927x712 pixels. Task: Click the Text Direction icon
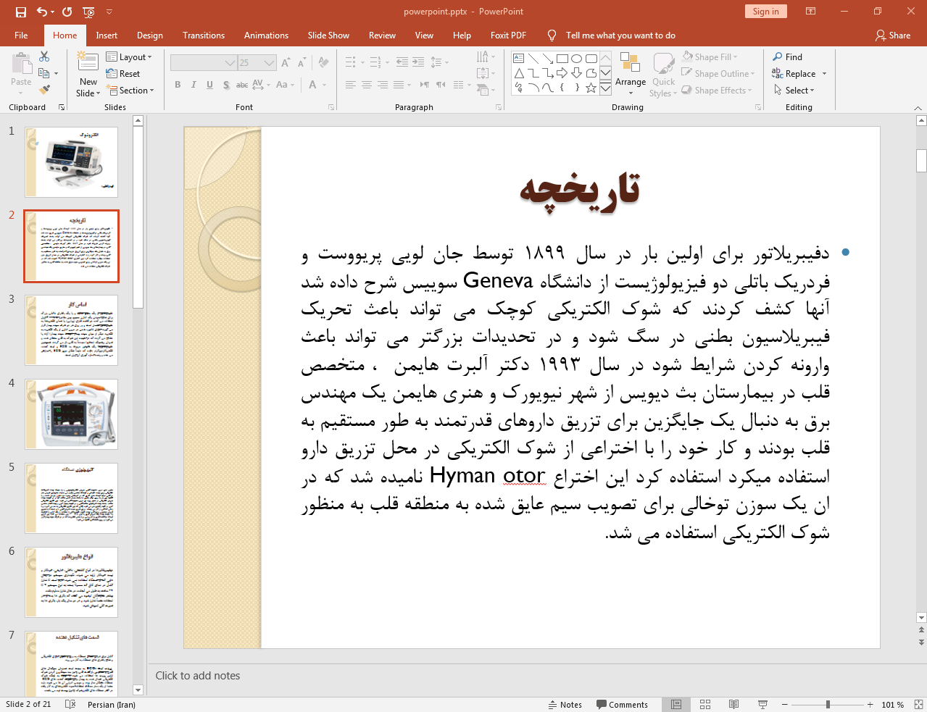point(483,56)
